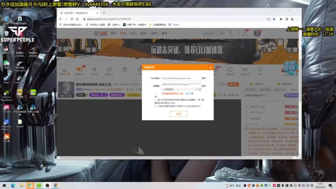Close the current Douyu browser tab
336x189 pixels.
pos(97,13)
